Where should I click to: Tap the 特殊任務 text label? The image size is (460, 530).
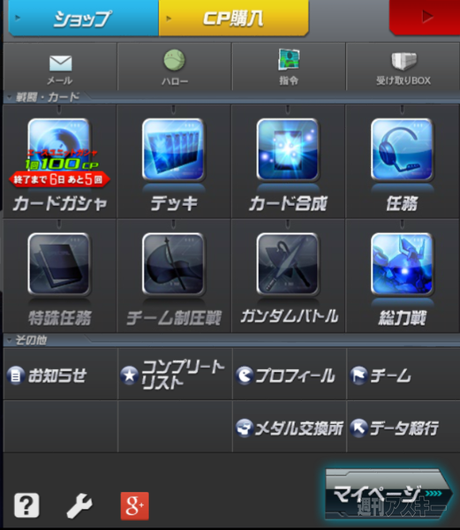tap(59, 318)
